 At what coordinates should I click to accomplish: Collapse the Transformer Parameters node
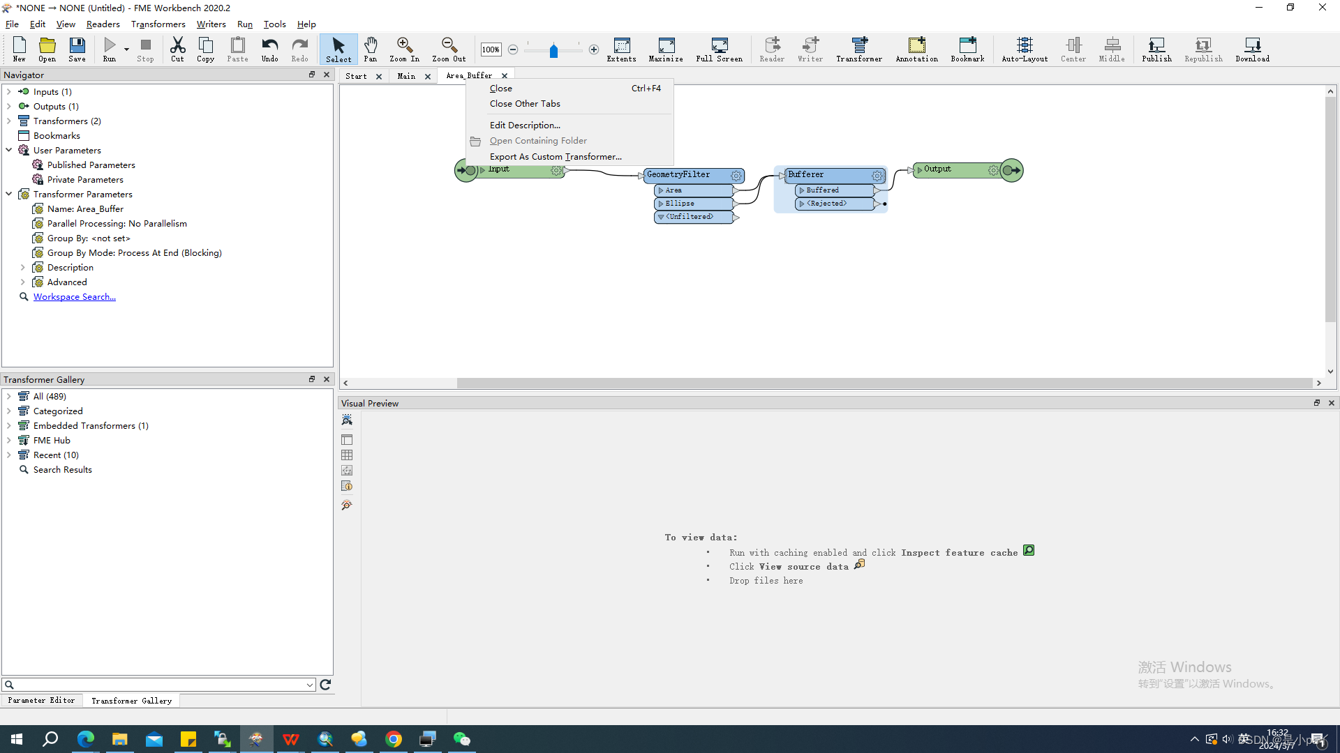[8, 195]
